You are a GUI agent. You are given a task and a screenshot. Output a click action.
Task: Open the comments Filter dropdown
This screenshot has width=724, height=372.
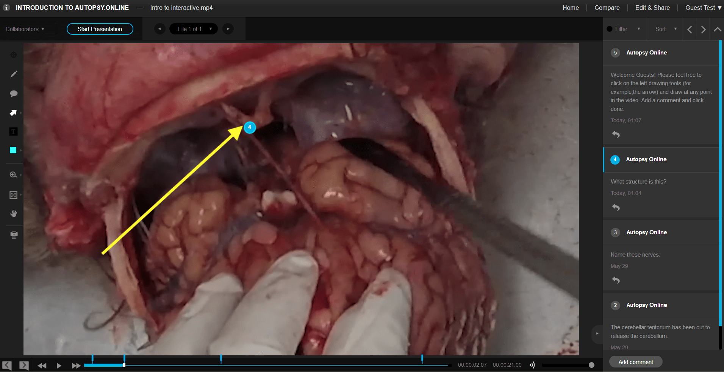(624, 29)
